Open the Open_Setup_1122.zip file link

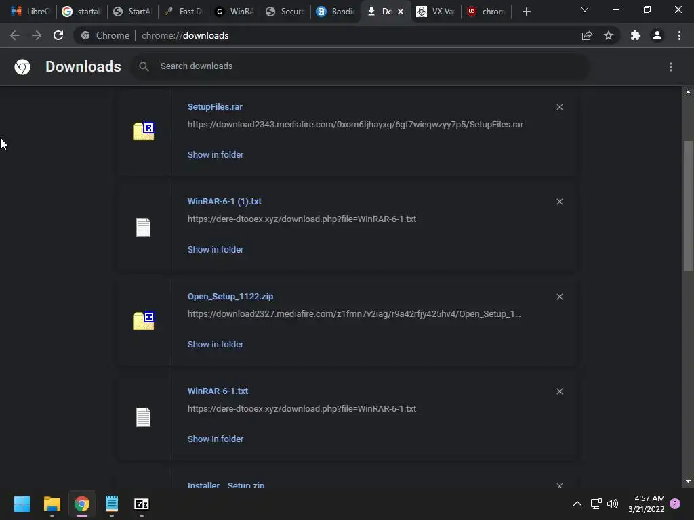click(x=230, y=297)
